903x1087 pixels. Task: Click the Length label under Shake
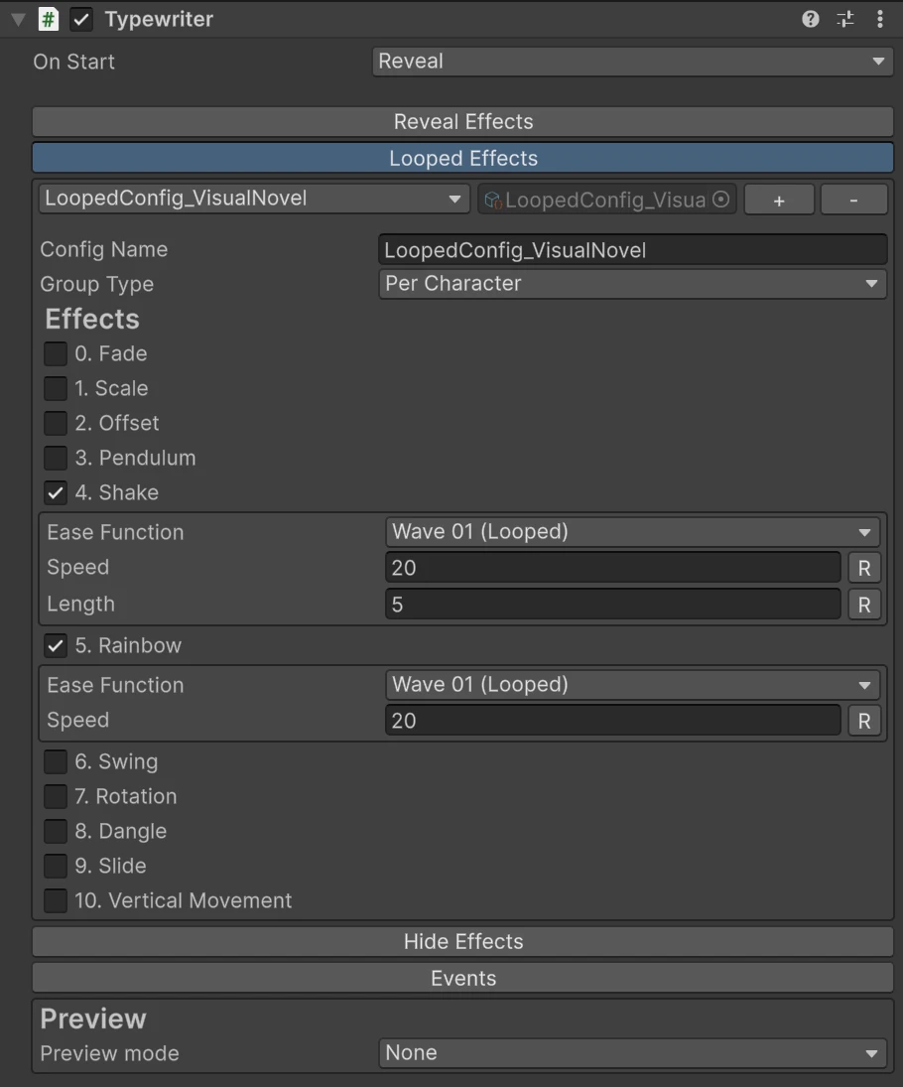[x=81, y=604]
